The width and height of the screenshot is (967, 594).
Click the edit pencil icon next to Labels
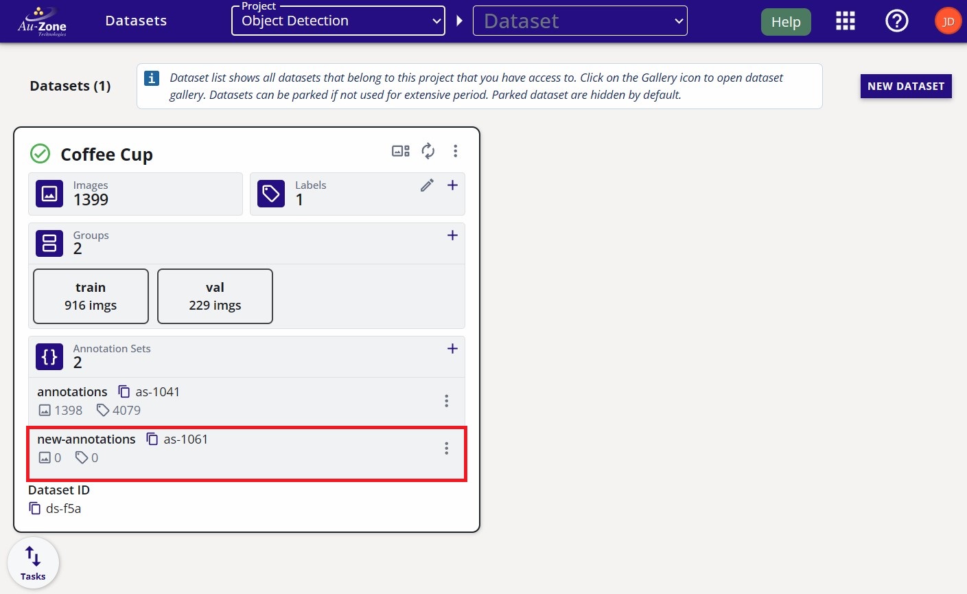click(427, 185)
